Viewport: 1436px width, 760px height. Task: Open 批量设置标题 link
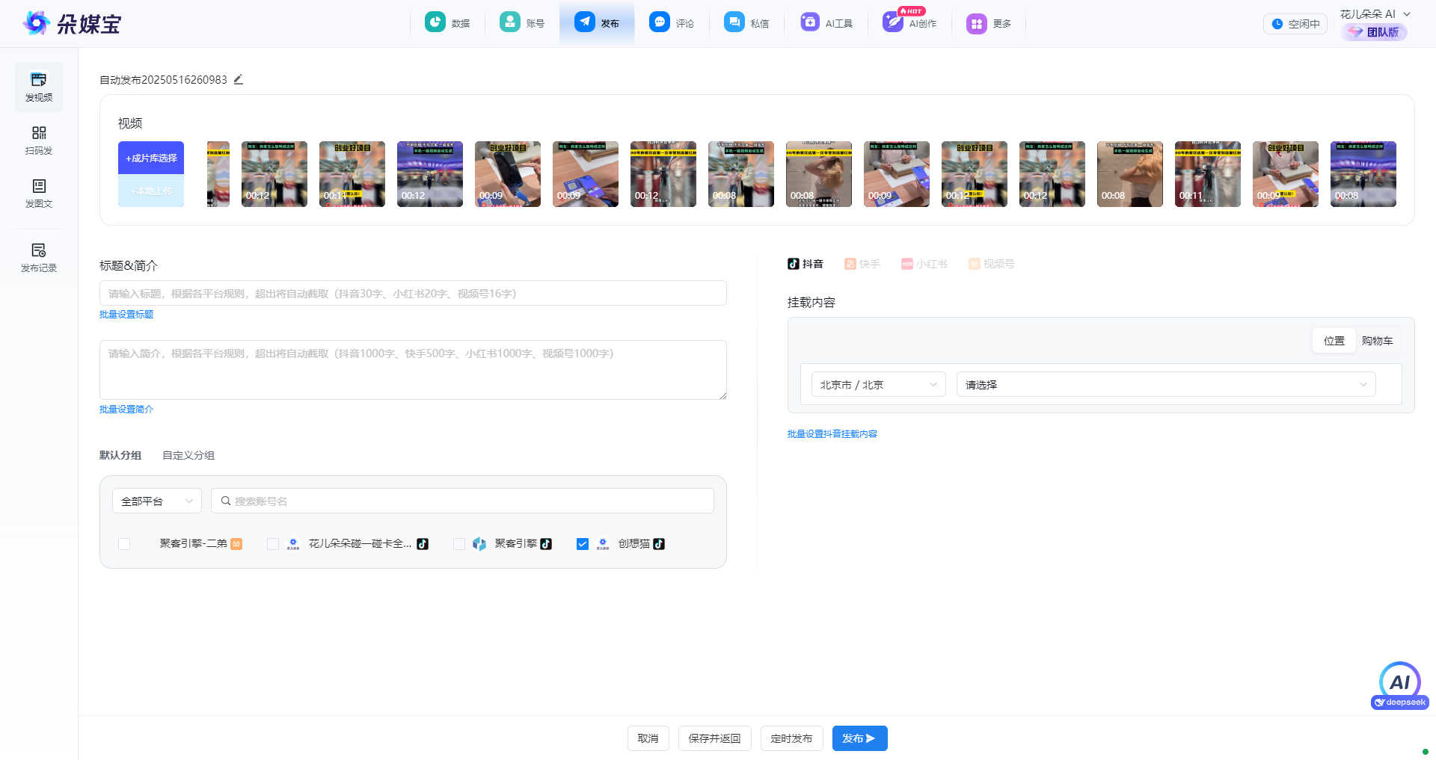pyautogui.click(x=126, y=314)
